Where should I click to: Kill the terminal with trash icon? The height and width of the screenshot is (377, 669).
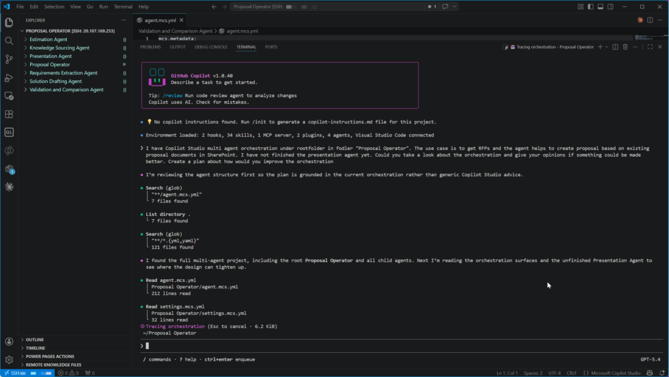[x=625, y=47]
